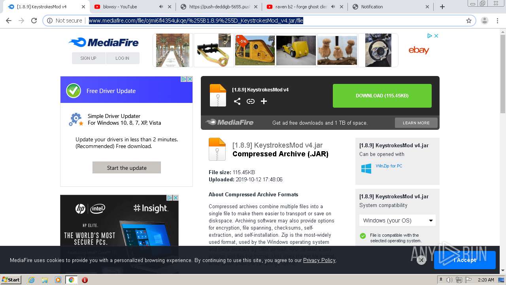Click the LOG IN button
The width and height of the screenshot is (506, 285).
tap(123, 58)
